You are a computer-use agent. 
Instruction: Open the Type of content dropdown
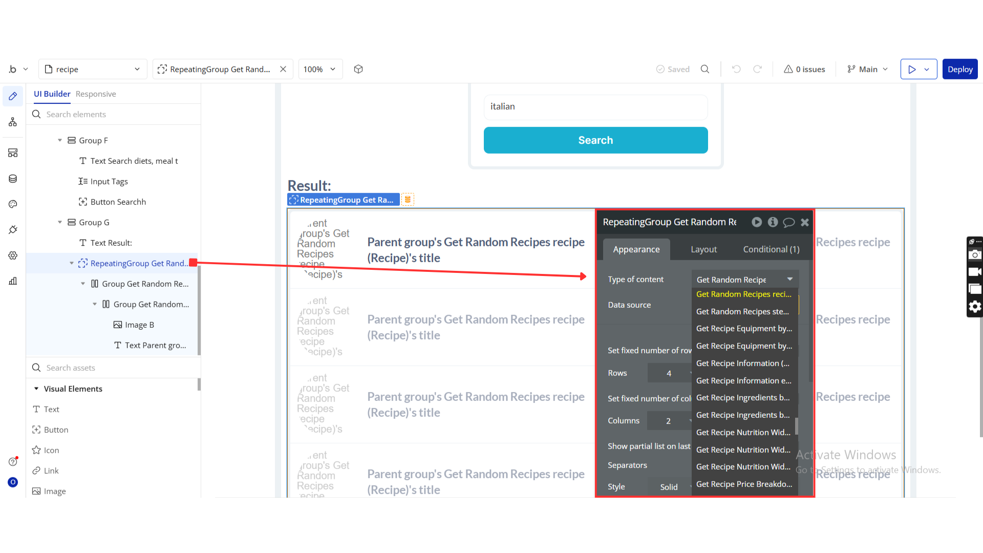pos(744,280)
